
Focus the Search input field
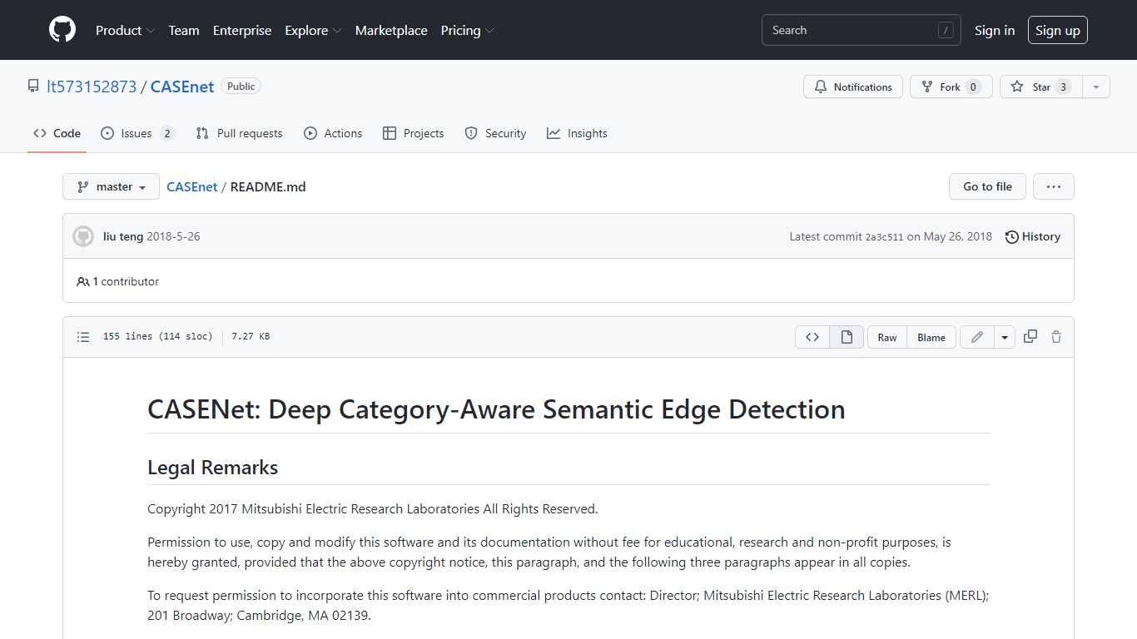(x=861, y=30)
